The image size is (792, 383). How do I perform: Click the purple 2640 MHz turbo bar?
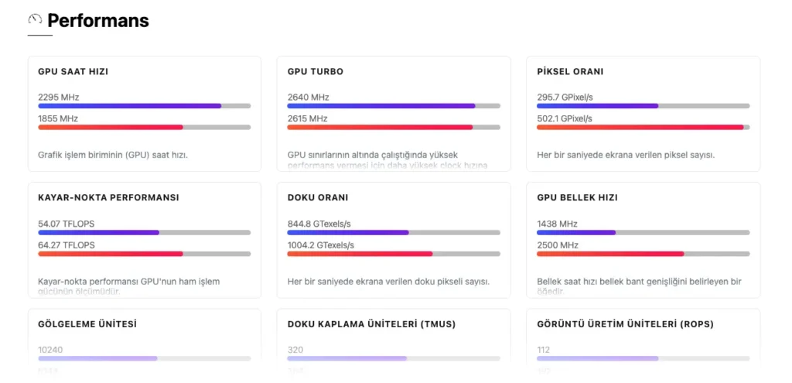[381, 106]
